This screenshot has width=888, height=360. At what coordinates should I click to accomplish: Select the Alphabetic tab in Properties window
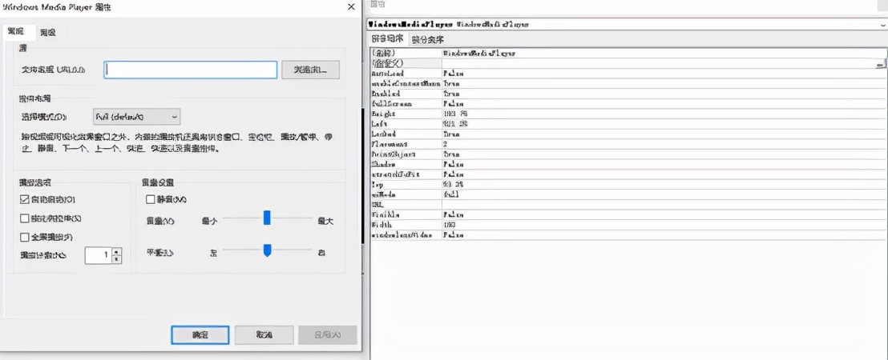pyautogui.click(x=387, y=39)
